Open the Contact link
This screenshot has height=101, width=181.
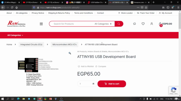click(100, 13)
